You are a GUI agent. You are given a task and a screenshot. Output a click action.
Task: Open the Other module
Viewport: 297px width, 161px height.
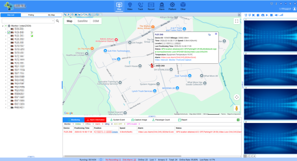tap(183, 6)
